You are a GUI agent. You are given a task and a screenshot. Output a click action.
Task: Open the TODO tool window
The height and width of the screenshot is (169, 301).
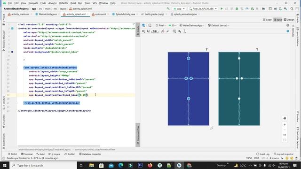pyautogui.click(x=13, y=154)
